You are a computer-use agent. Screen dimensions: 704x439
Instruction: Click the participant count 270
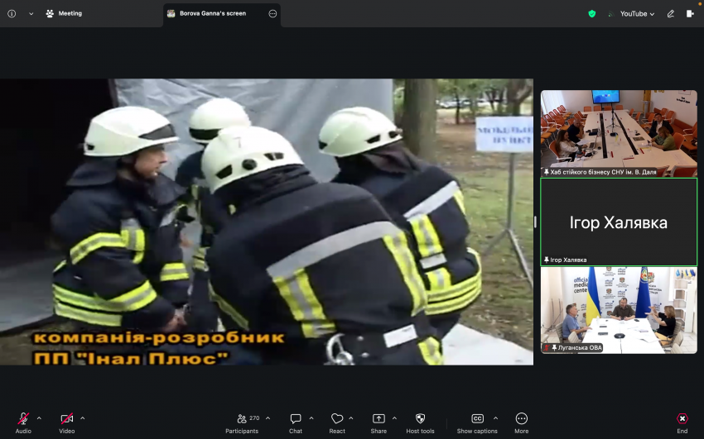pos(254,418)
